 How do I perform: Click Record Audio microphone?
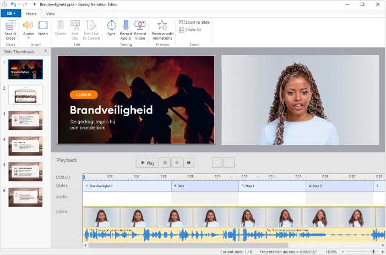[126, 25]
